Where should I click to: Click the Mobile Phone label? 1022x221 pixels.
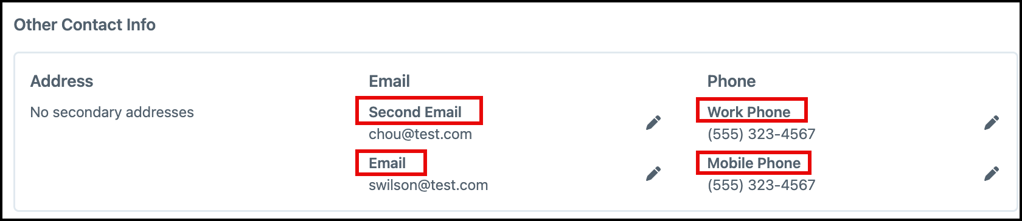[x=754, y=163]
